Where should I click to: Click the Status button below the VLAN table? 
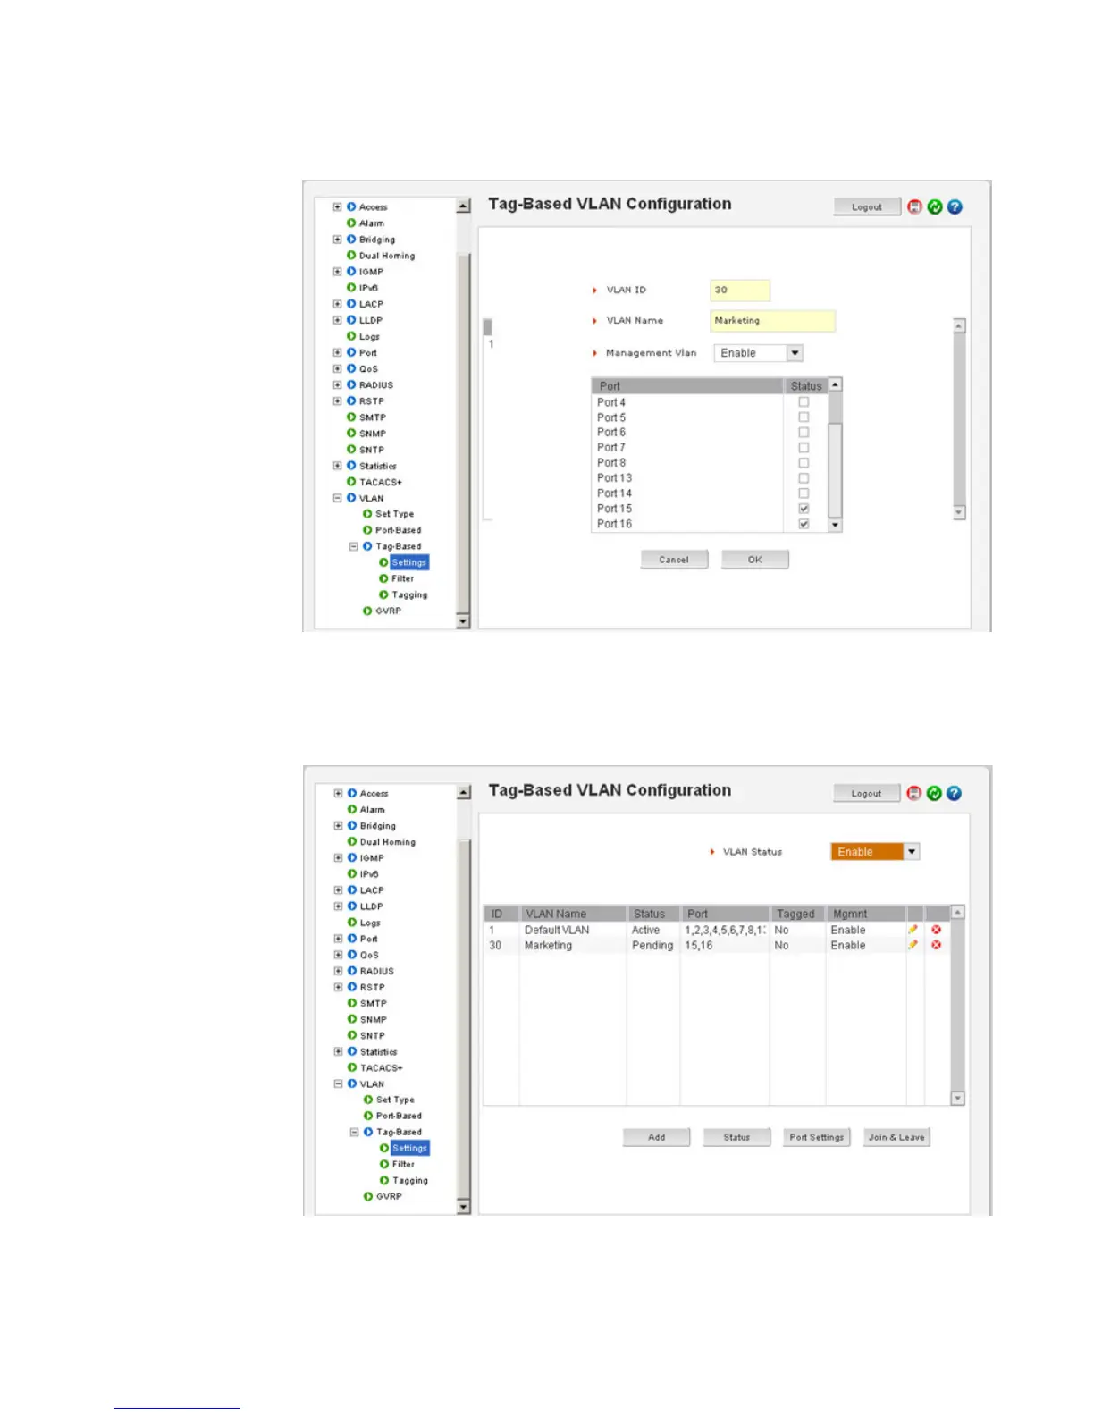[736, 1137]
